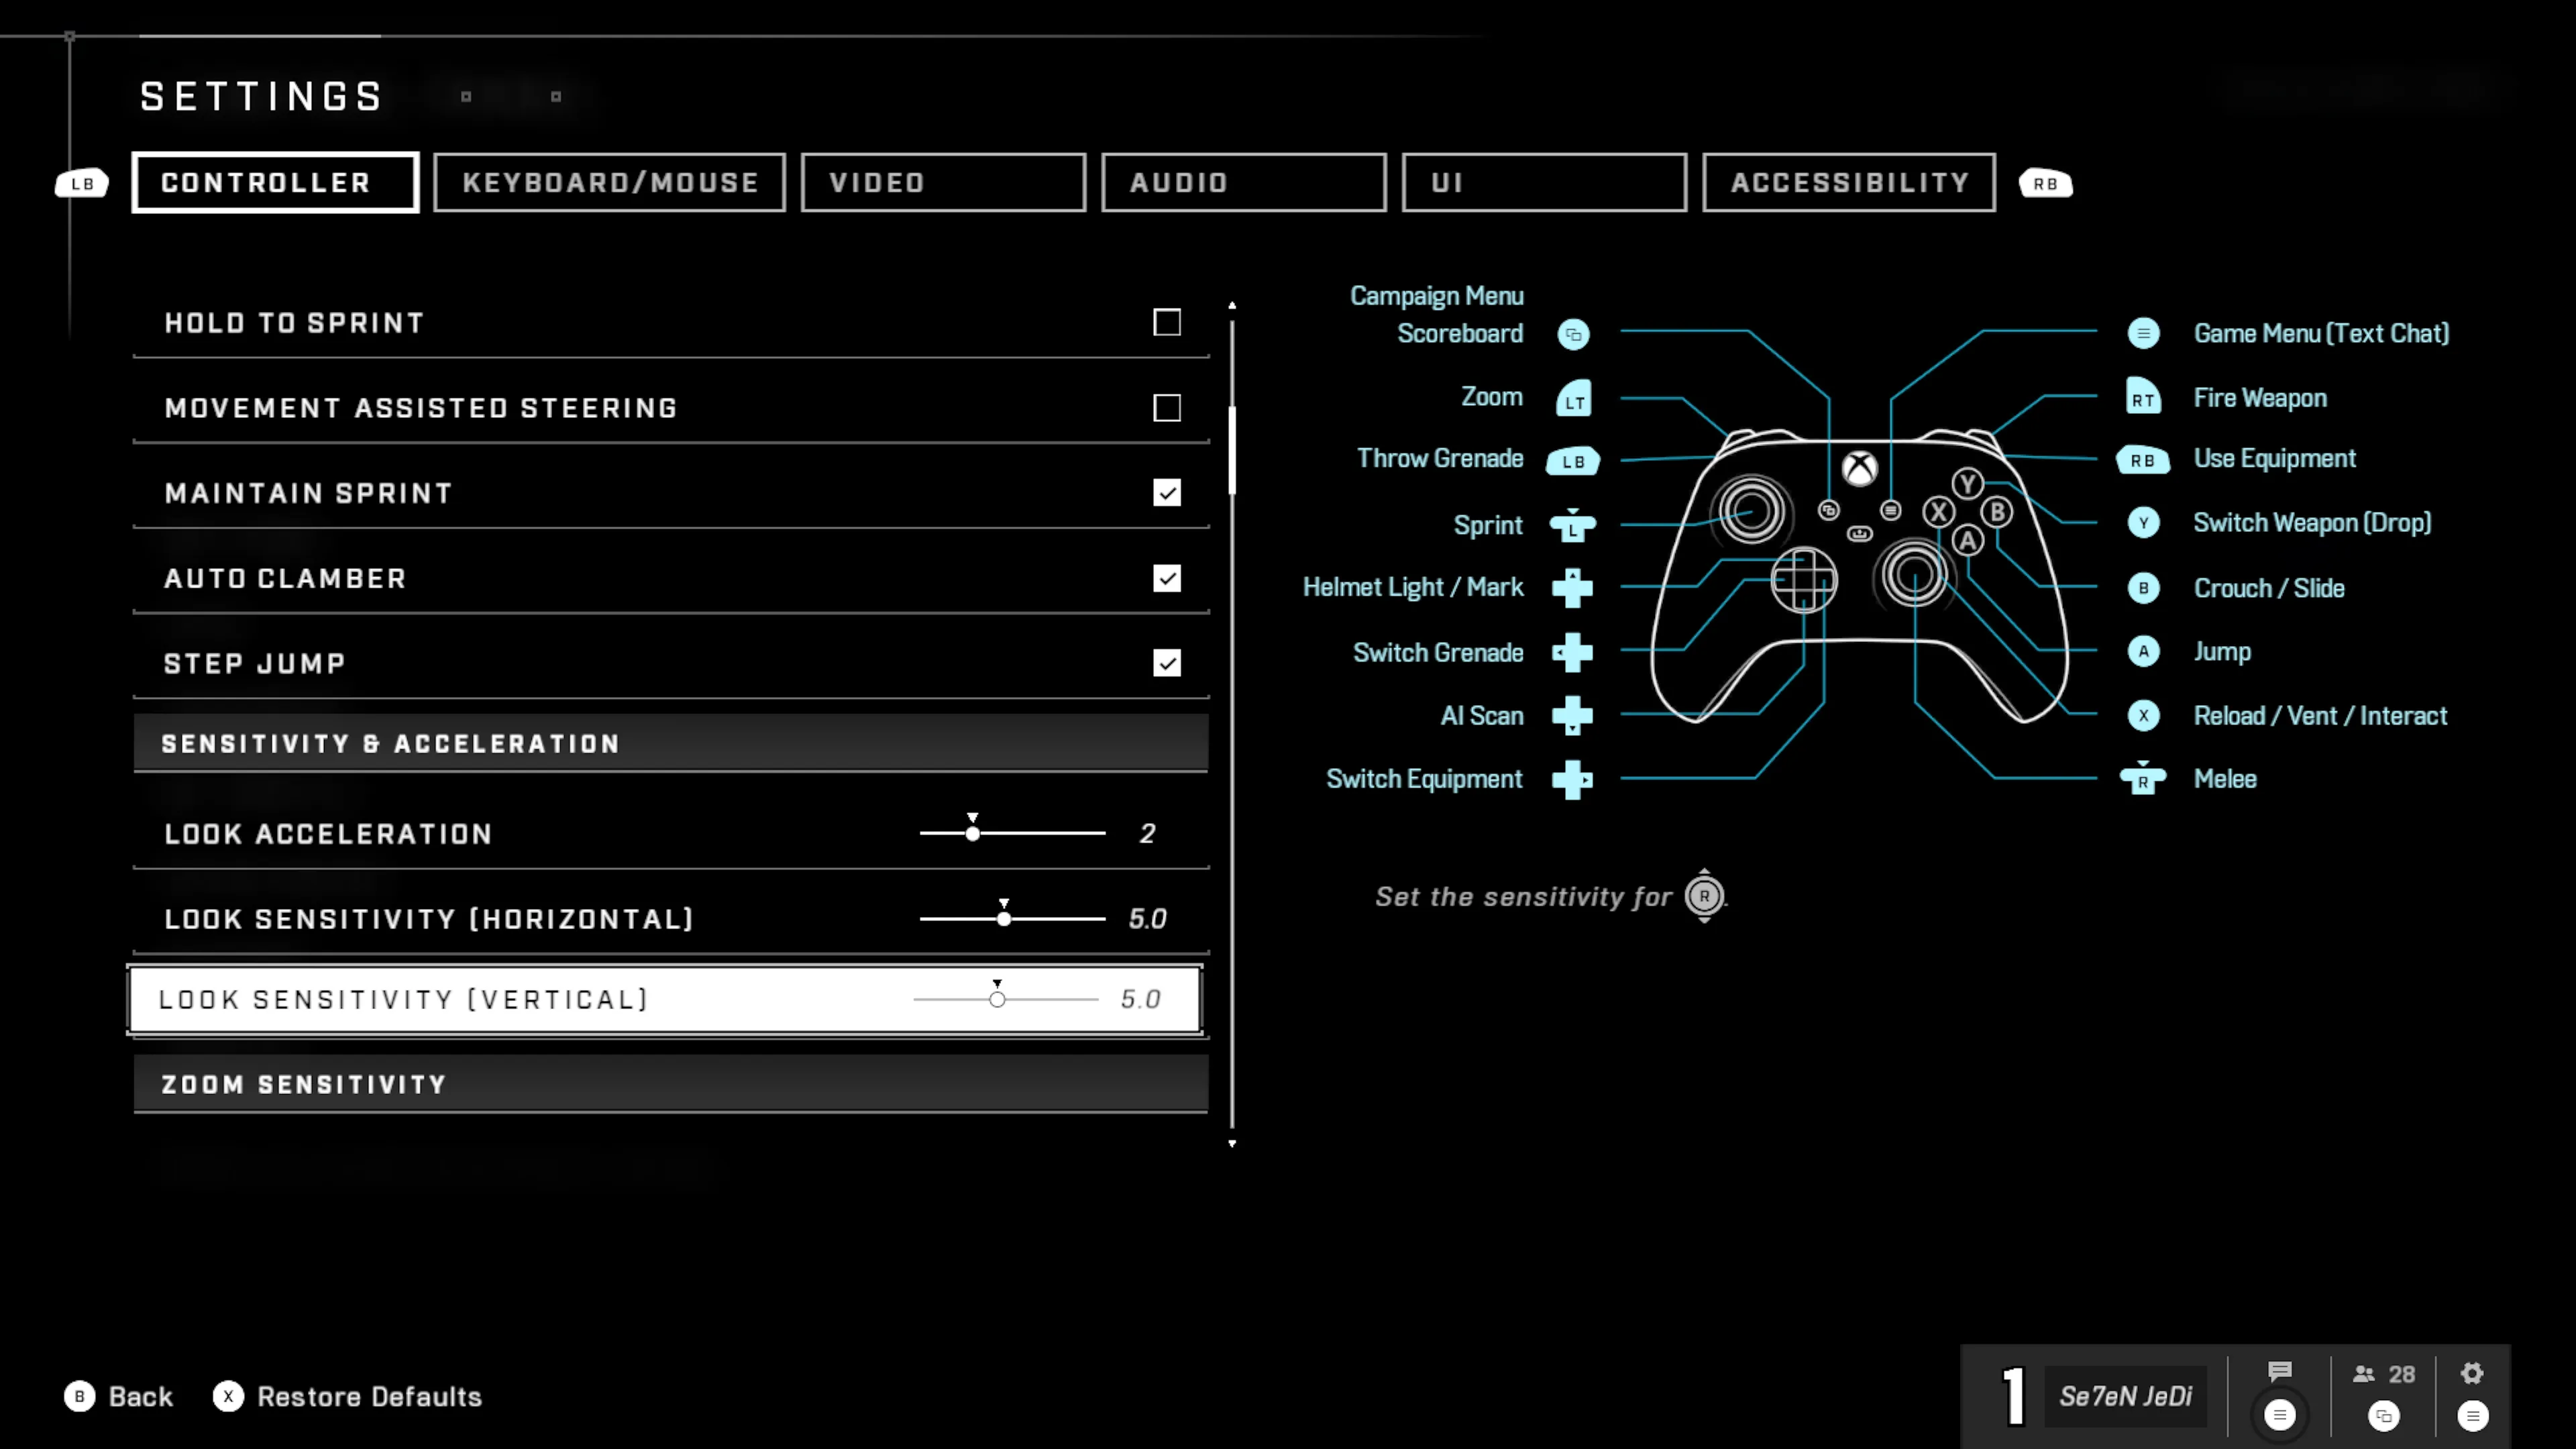Click the LT Zoom trigger icon
2576x1449 pixels.
(1574, 399)
